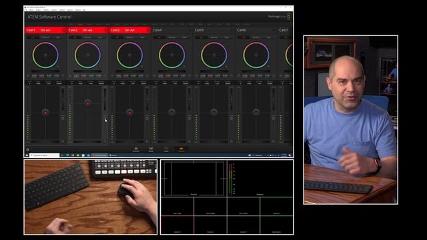Select the Lift tab for Cam1
The height and width of the screenshot is (240, 427).
(33, 37)
